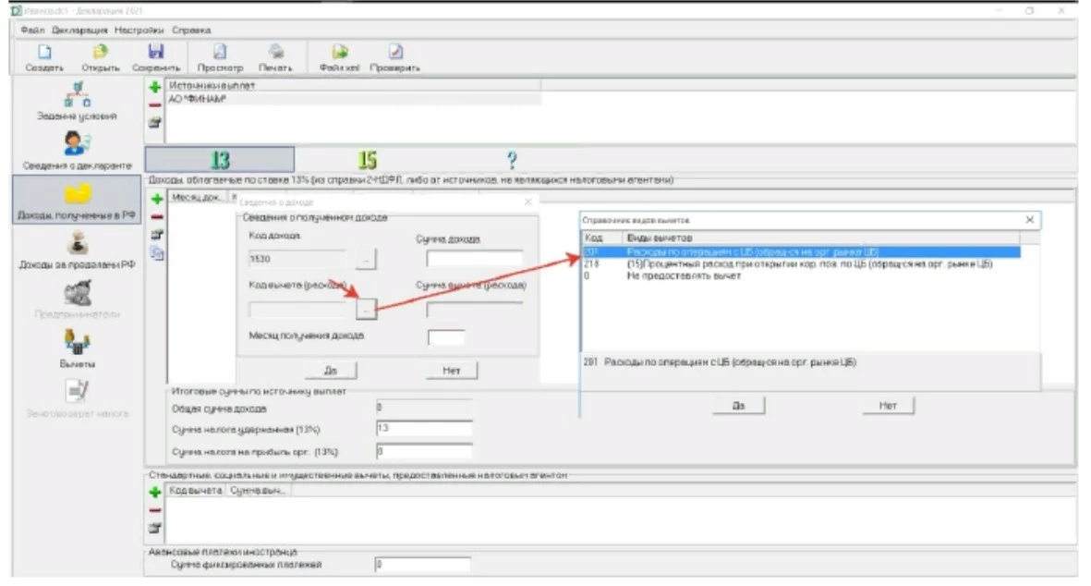The image size is (1091, 586).
Task: Open the Код вычета lookup button
Action: (366, 310)
